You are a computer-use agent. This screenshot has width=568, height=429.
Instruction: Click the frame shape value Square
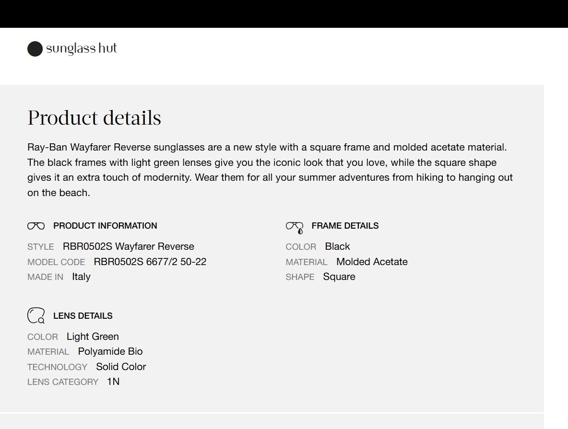coord(339,277)
